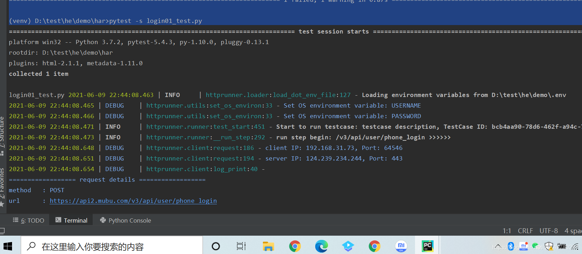582x254 pixels.
Task: Open the Windows Start menu
Action: (x=8, y=246)
